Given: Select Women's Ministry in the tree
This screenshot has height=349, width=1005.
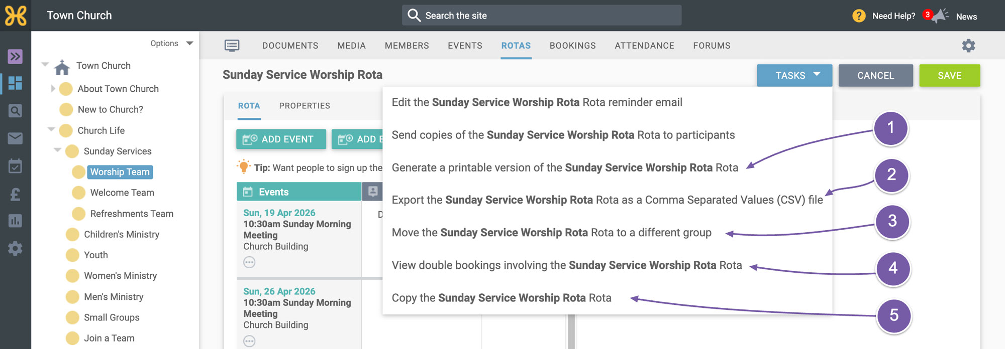Looking at the screenshot, I should point(120,276).
